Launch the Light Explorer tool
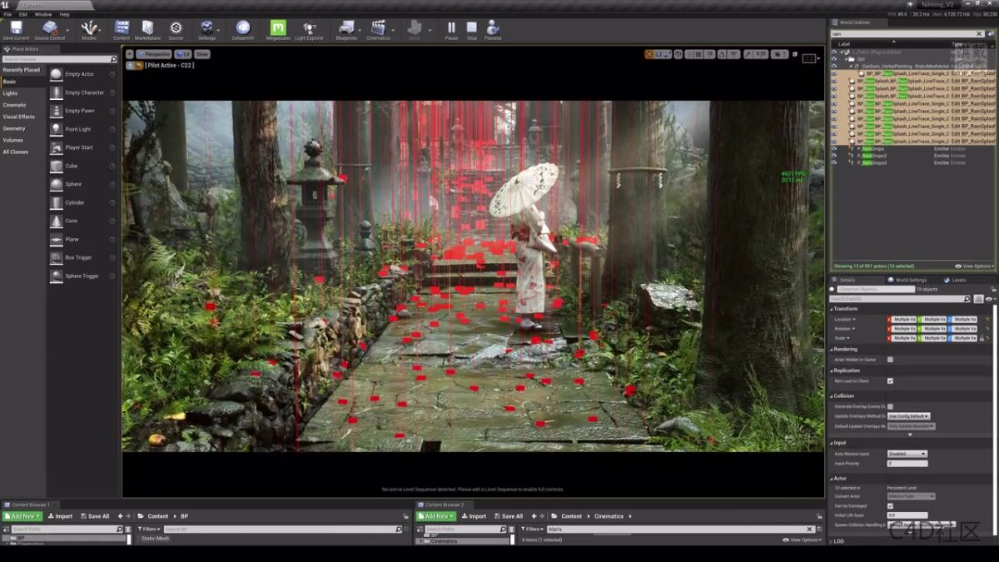 pos(310,30)
